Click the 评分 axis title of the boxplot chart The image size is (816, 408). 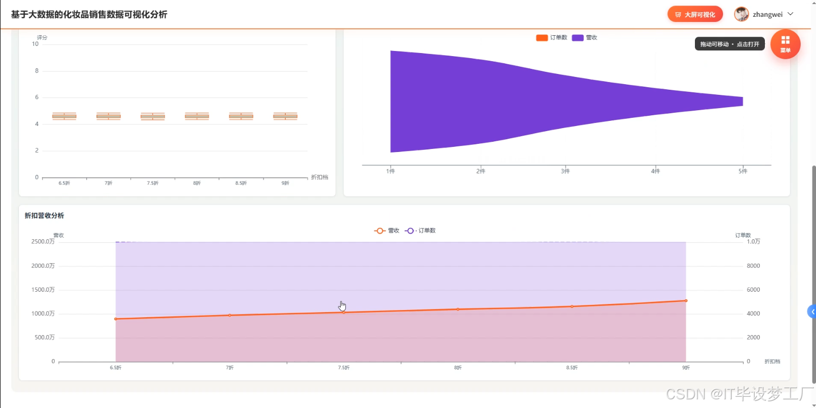coord(42,38)
